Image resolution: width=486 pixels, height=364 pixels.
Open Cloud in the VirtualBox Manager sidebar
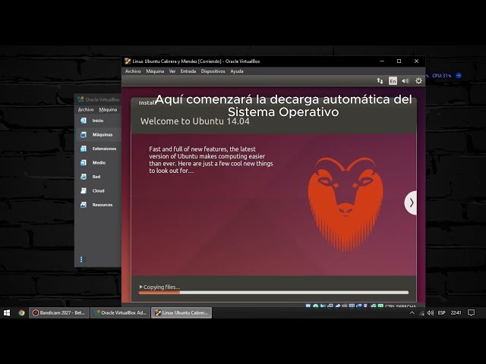98,190
